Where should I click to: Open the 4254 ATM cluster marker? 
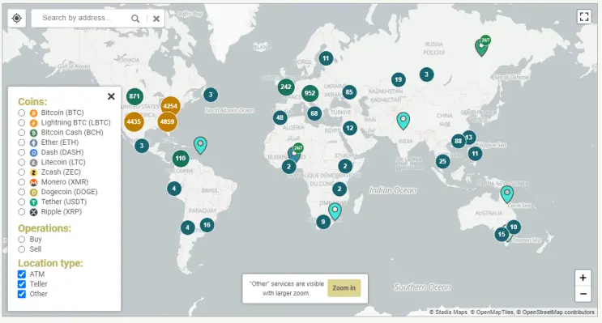tap(170, 106)
